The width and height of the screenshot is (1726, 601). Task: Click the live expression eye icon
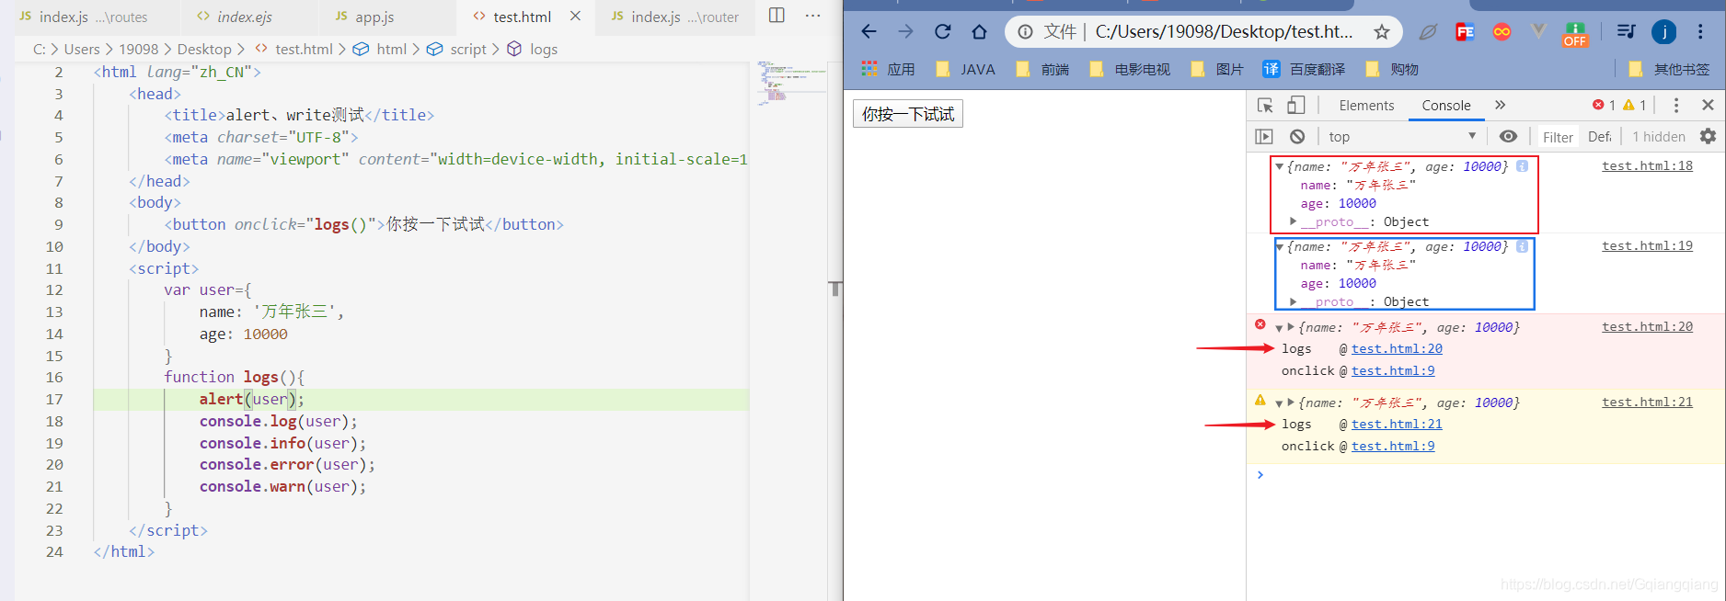click(1508, 136)
